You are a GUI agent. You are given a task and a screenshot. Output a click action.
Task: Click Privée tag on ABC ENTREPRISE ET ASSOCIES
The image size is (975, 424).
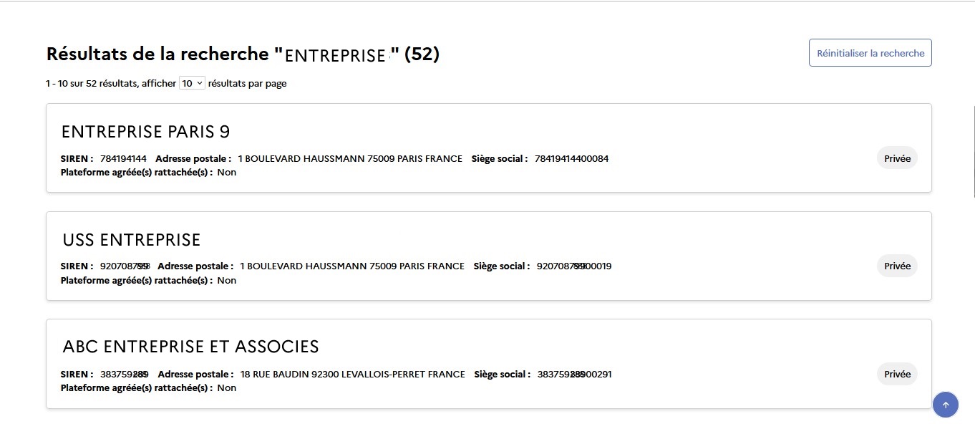[898, 374]
